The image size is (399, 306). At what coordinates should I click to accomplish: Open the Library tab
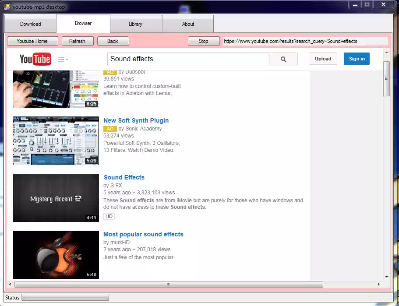135,24
